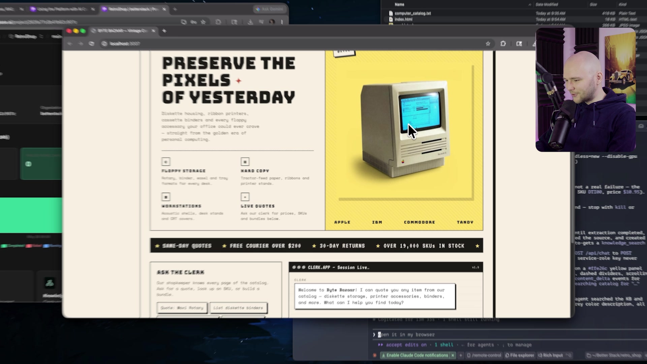
Task: Open a new tab in front browser
Action: (x=164, y=31)
